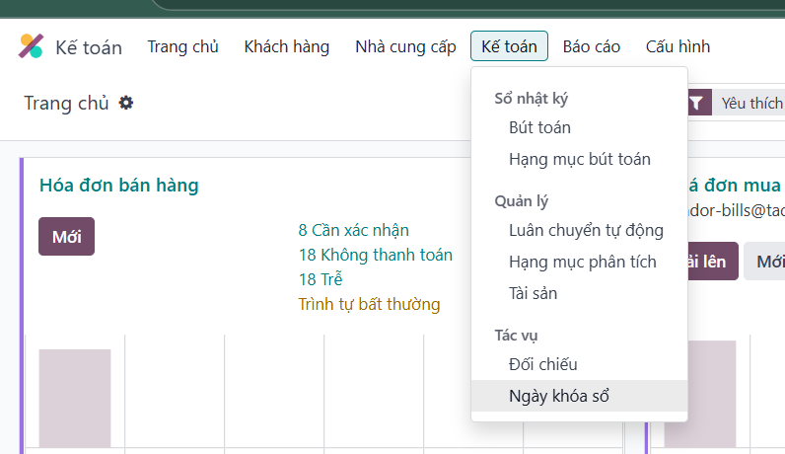This screenshot has width=785, height=454.
Task: Select Bút toán from the dropdown
Action: tap(579, 127)
